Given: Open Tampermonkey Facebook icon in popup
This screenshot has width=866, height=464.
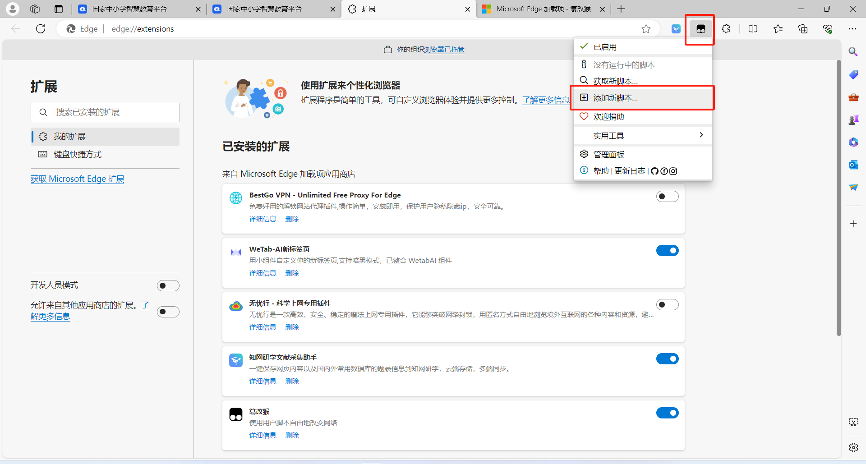Looking at the screenshot, I should click(x=664, y=171).
